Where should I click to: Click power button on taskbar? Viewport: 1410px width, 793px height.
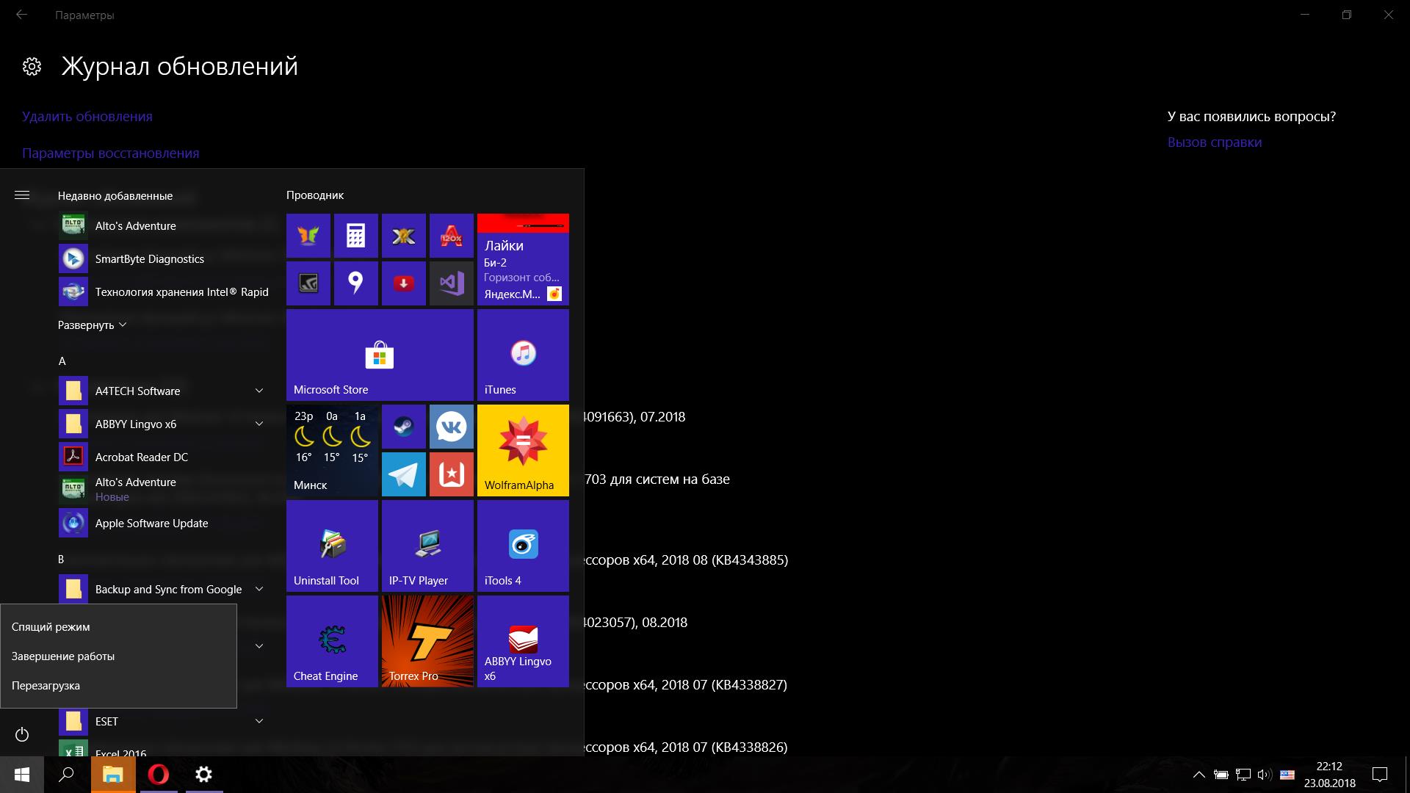(x=21, y=734)
